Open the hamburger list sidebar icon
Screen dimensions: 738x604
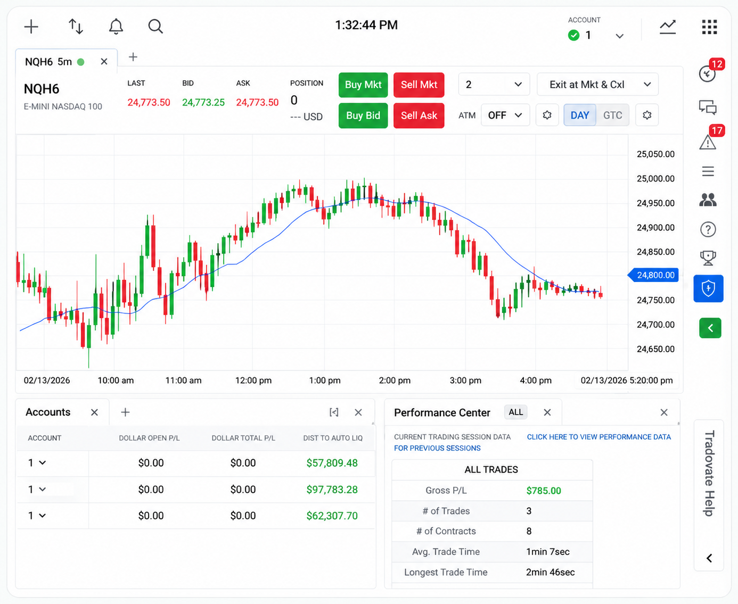pos(708,171)
